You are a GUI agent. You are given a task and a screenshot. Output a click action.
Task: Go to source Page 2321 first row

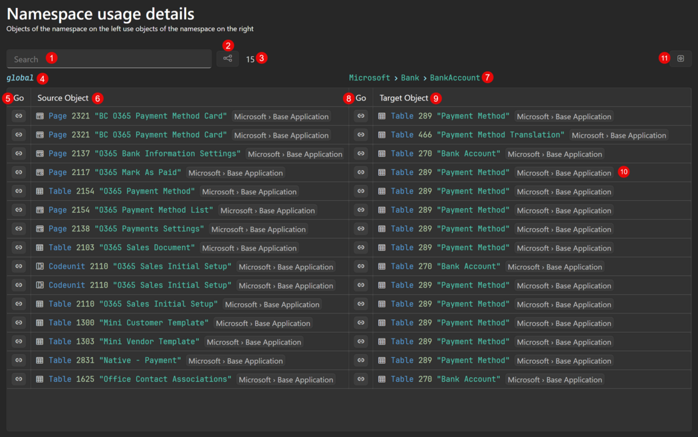(x=19, y=116)
